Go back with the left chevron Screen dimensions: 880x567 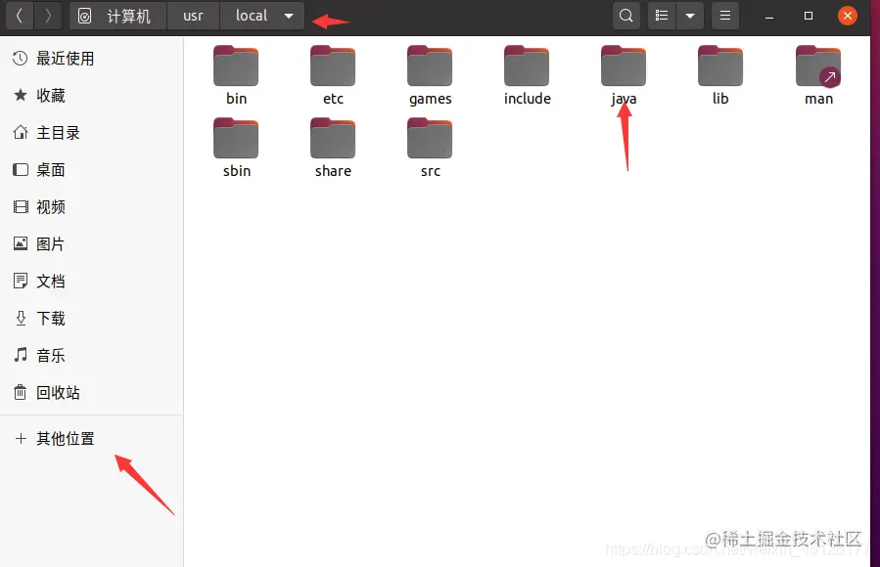(20, 16)
